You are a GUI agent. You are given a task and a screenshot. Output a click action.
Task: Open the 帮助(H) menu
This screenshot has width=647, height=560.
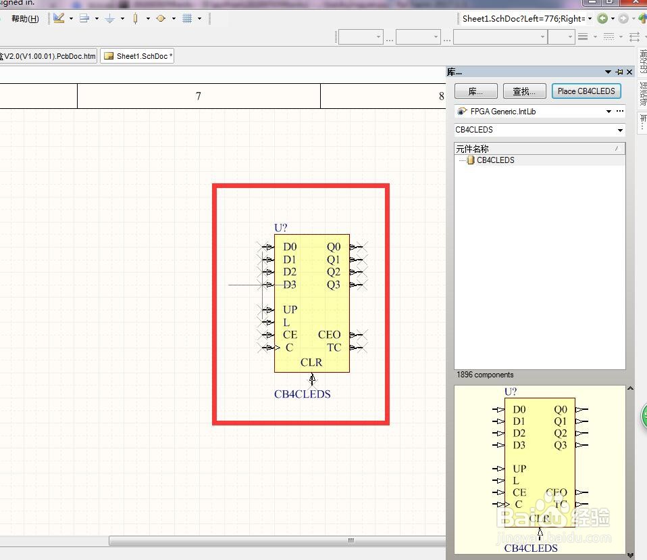tap(25, 18)
